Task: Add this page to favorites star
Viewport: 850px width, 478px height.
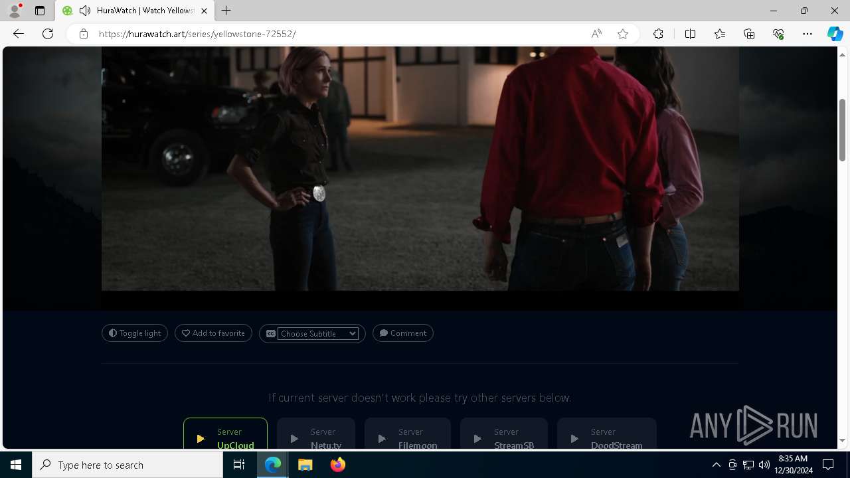Action: point(623,34)
